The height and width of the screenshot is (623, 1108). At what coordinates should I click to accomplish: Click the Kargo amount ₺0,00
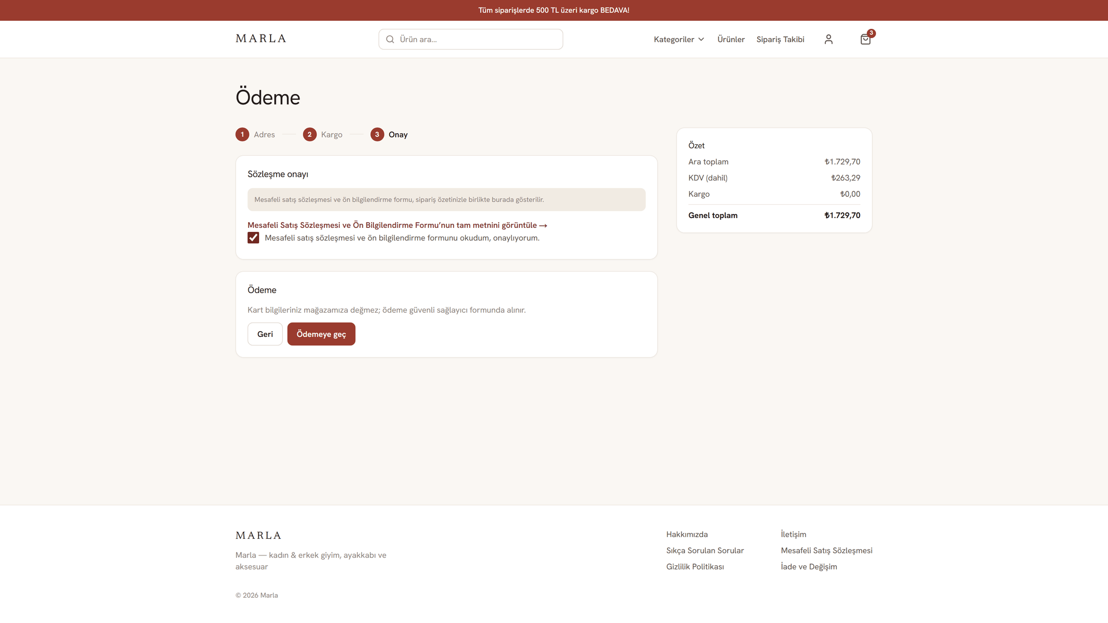pos(850,194)
